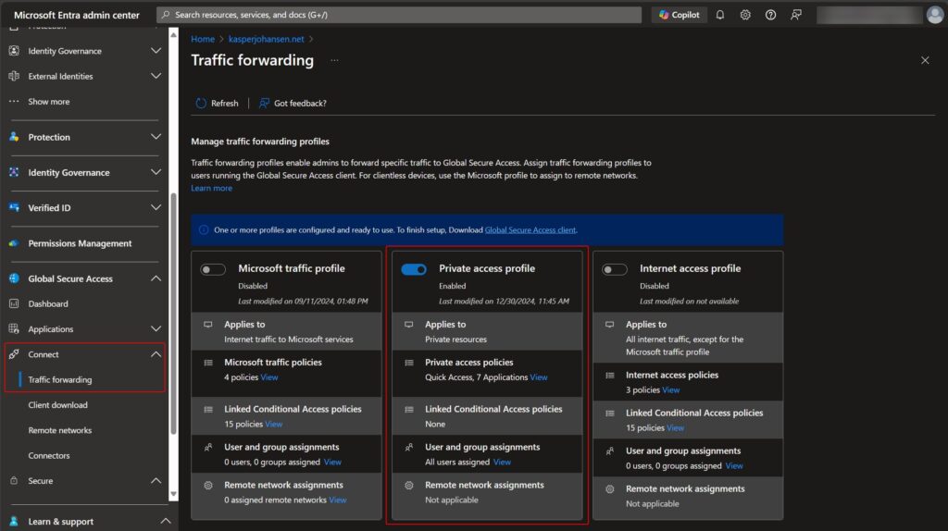
Task: View Microsoft profile remote network assignments
Action: (x=337, y=500)
